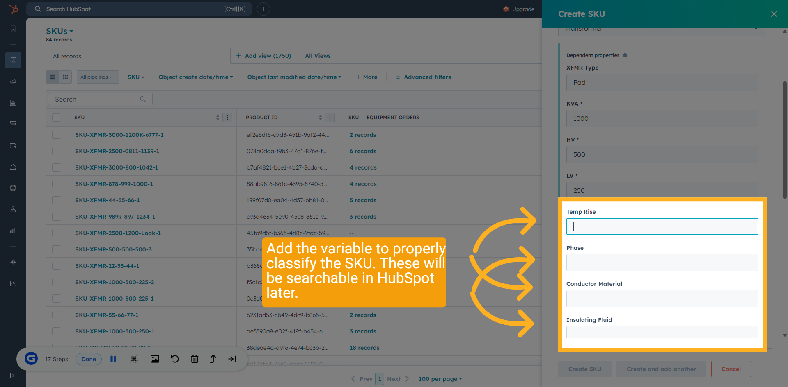Click Done in the recorder toolbar
The image size is (788, 387).
pos(89,359)
